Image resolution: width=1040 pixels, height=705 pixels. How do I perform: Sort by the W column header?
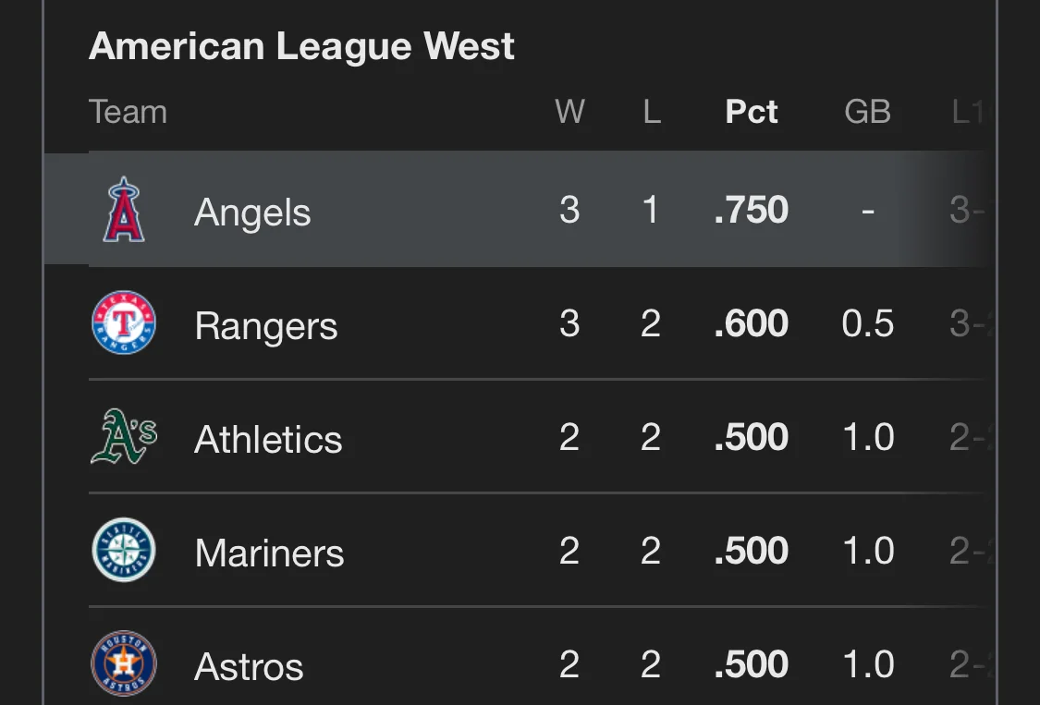pyautogui.click(x=569, y=112)
